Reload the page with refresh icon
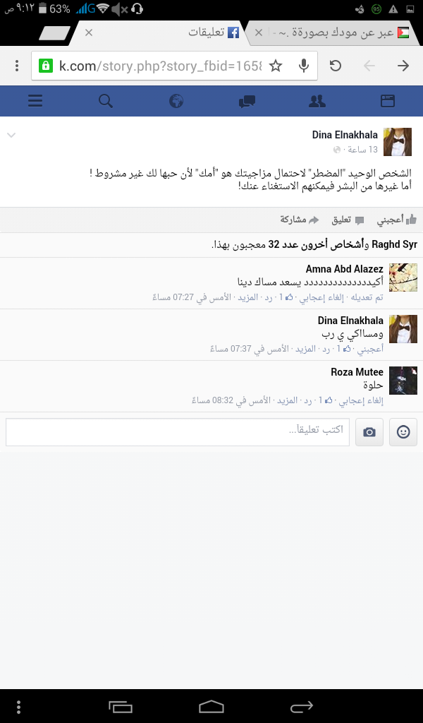This screenshot has width=423, height=723. point(336,66)
